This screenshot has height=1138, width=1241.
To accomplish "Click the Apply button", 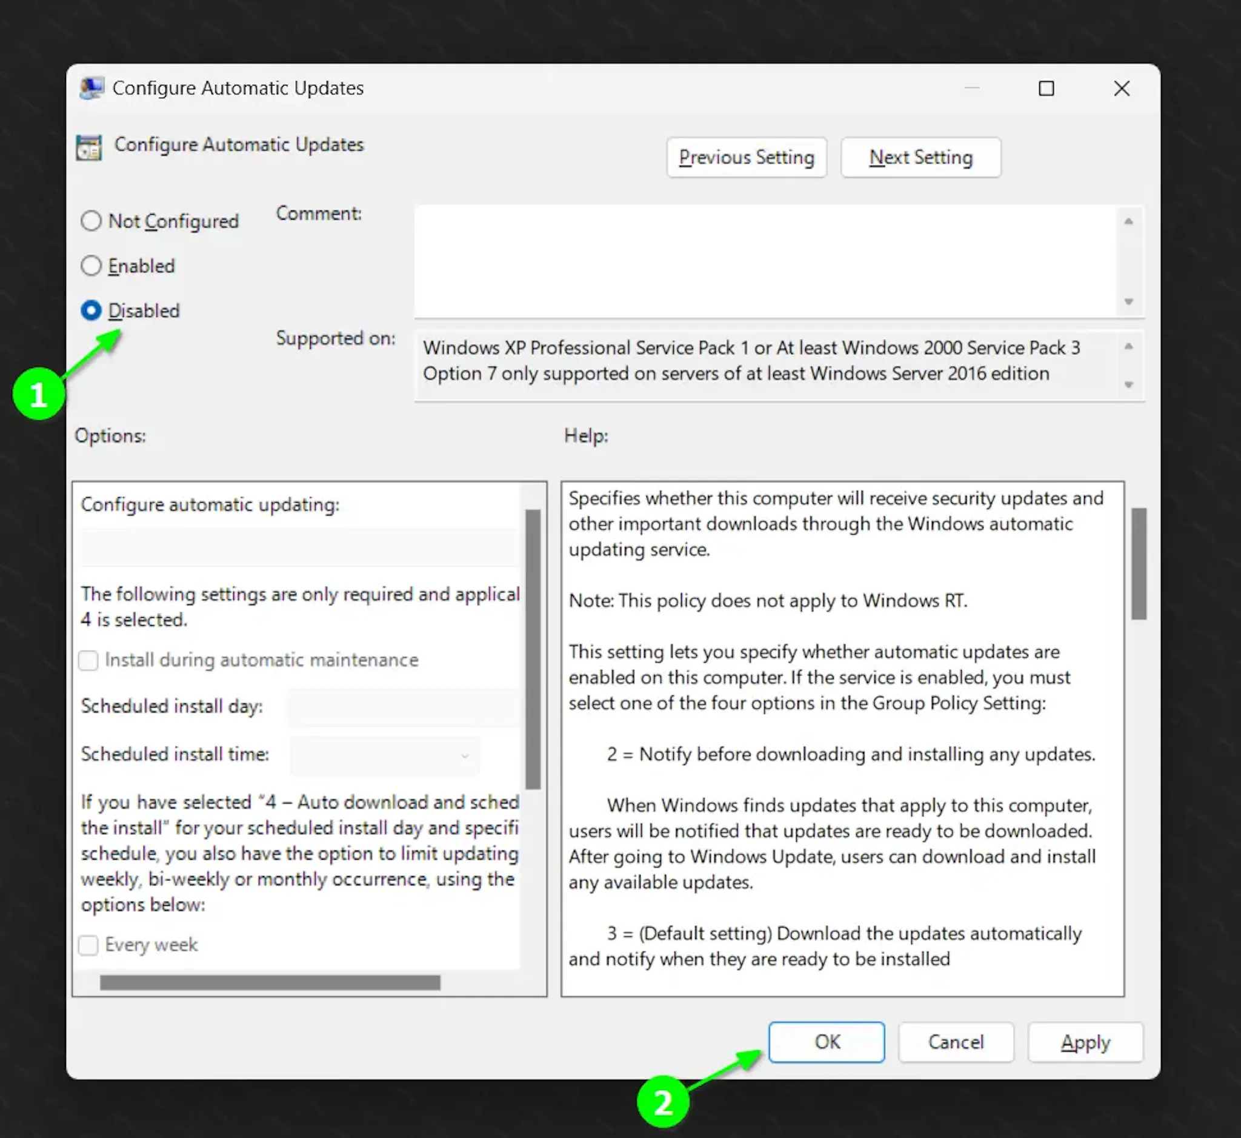I will point(1085,1042).
